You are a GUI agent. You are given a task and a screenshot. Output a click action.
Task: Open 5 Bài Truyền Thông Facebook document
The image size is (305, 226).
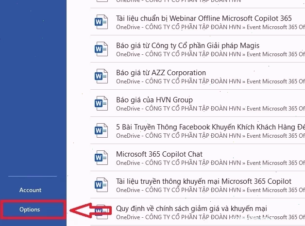coord(210,127)
